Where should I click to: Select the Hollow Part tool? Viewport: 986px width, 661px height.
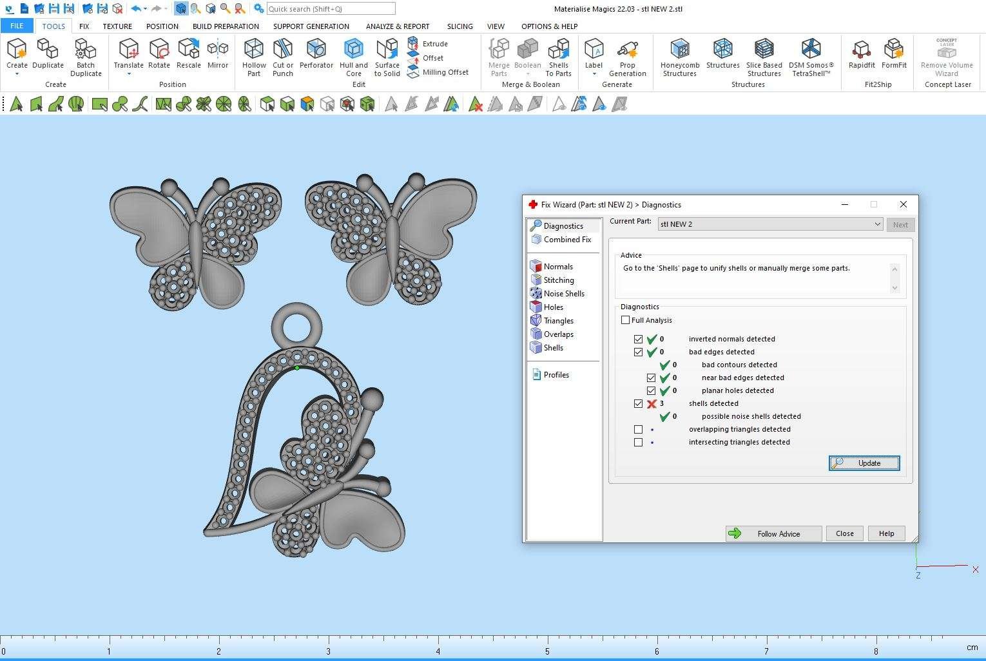point(254,57)
